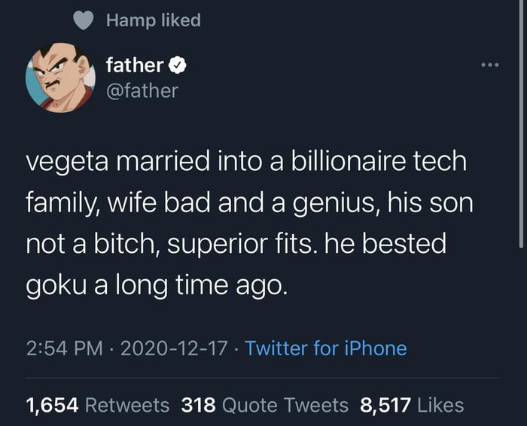
Task: Open the three-dot more options menu
Action: [x=490, y=64]
